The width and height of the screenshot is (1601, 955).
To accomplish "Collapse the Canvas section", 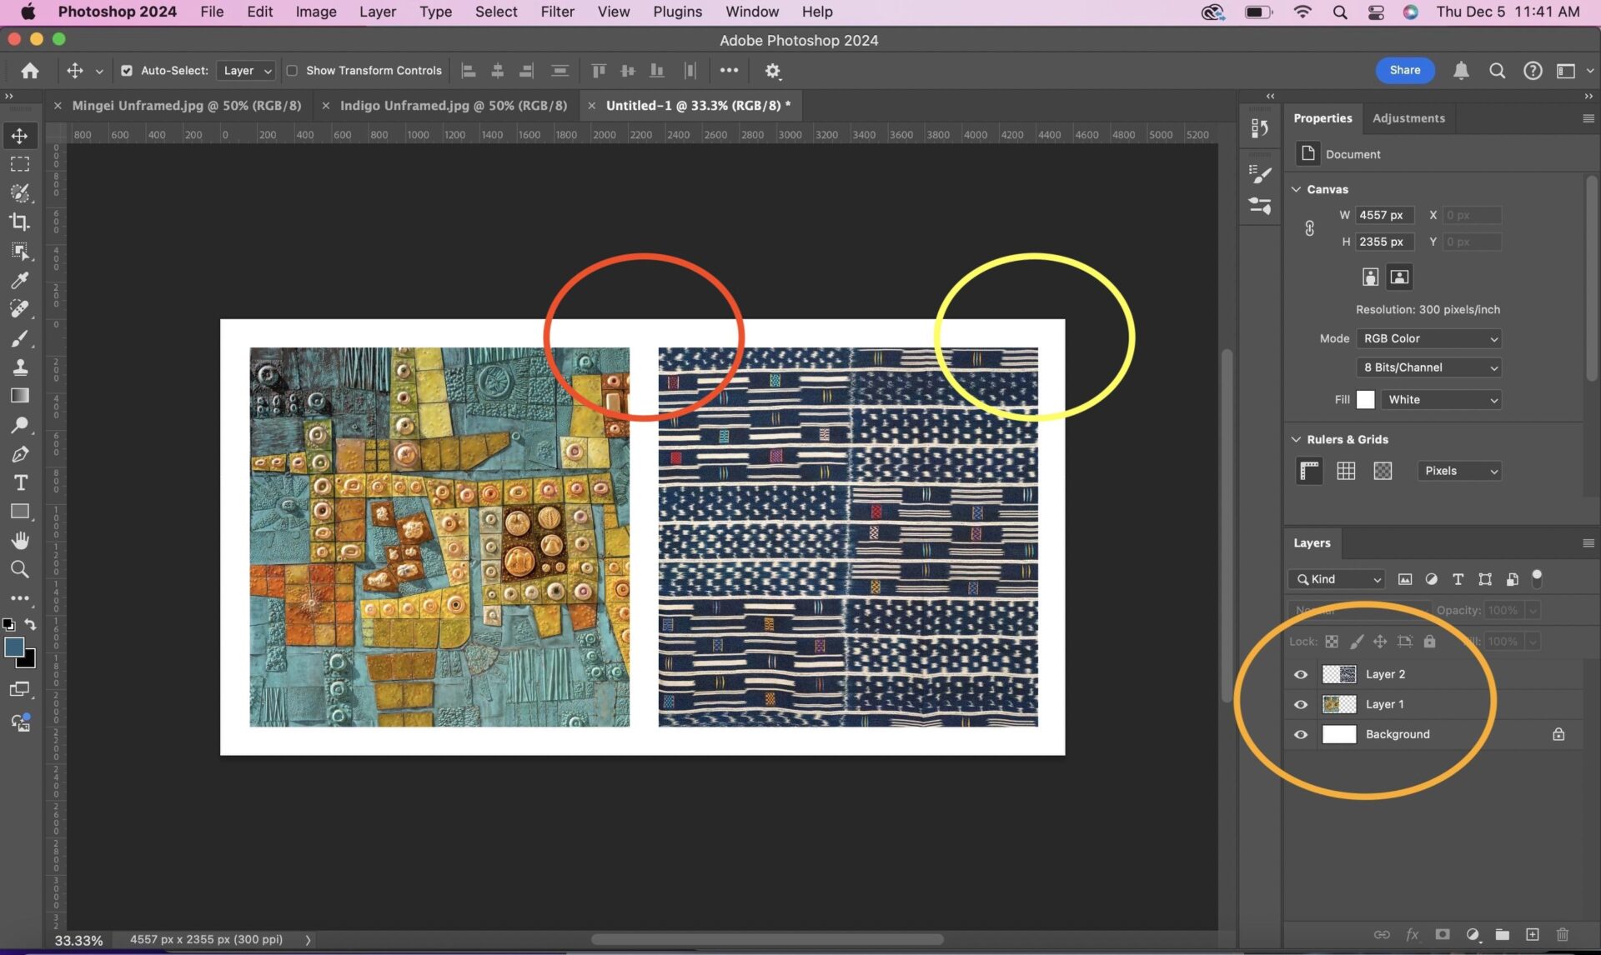I will point(1297,189).
